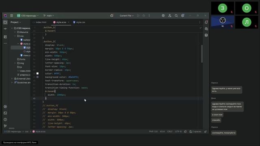
Task: Open the Commit tool window
Action: click(x=5, y=29)
